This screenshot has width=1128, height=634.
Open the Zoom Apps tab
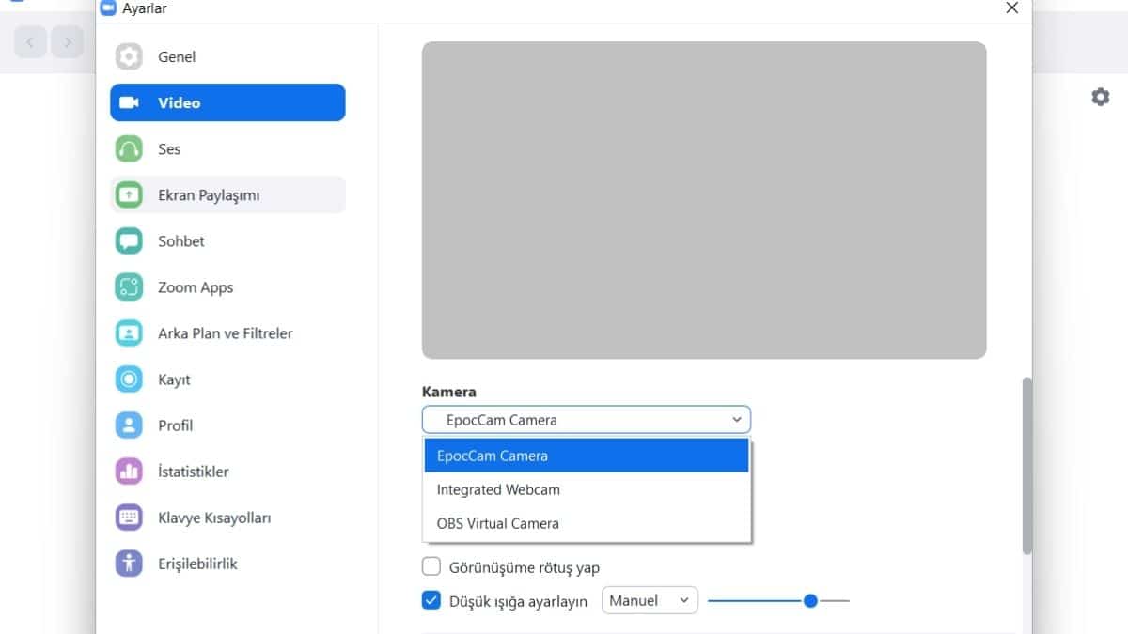227,286
